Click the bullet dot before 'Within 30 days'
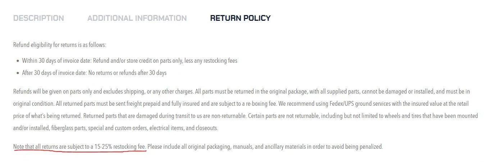The width and height of the screenshot is (484, 162). click(x=18, y=61)
